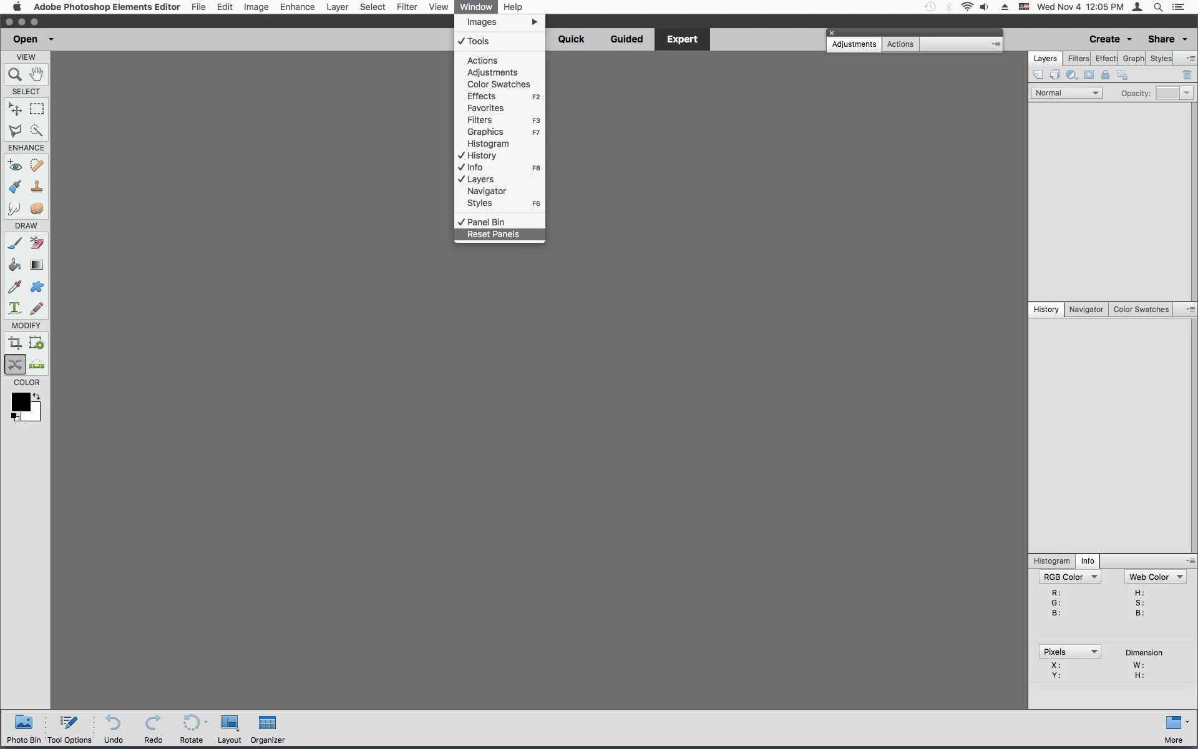The height and width of the screenshot is (749, 1198).
Task: Select the Paint Bucket tool
Action: point(15,265)
